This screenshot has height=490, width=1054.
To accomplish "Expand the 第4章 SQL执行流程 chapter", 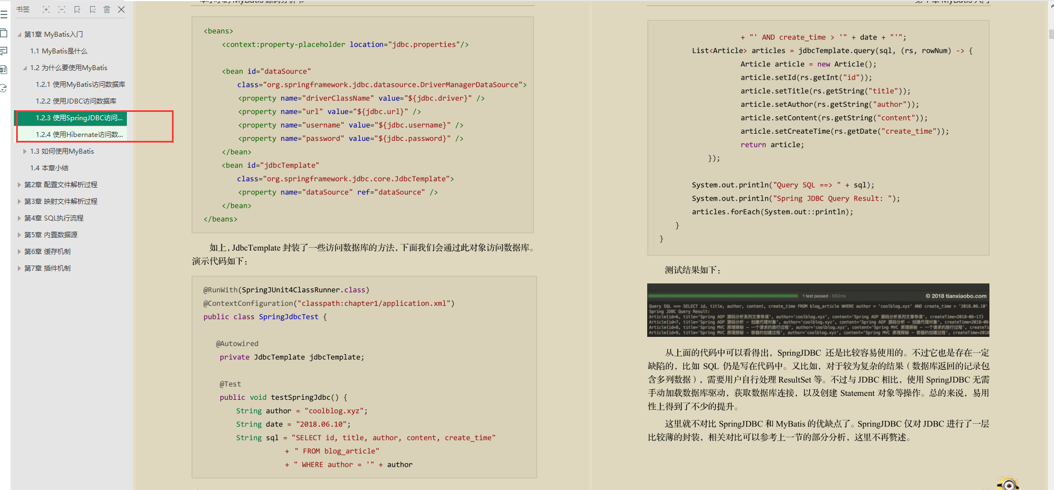I will pyautogui.click(x=19, y=218).
